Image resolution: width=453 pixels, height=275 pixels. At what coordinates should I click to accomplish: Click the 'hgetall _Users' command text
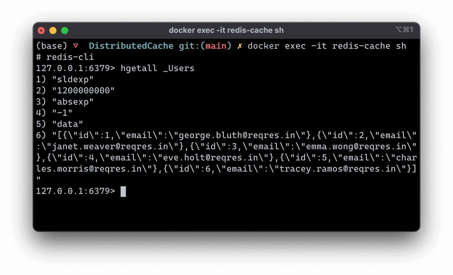(x=157, y=69)
